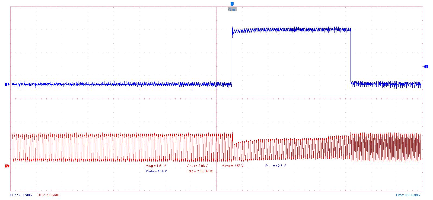Image resolution: width=433 pixels, height=200 pixels.
Task: Click the CH2: 2.00V/div scale label
Action: [48, 195]
